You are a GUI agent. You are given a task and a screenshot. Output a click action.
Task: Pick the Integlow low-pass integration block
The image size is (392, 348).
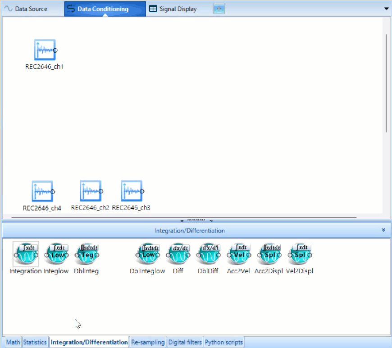pos(56,255)
